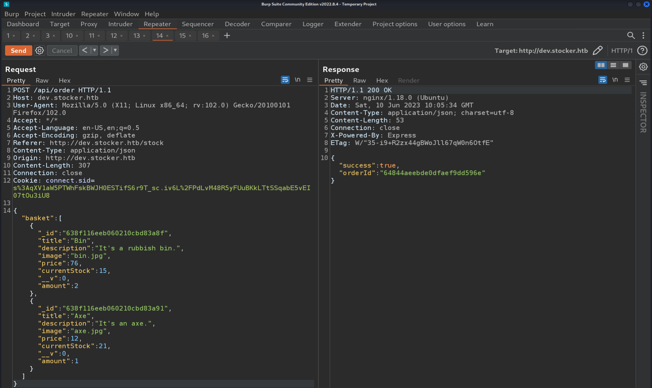This screenshot has width=652, height=388.
Task: Open the Project options tab
Action: [x=394, y=24]
